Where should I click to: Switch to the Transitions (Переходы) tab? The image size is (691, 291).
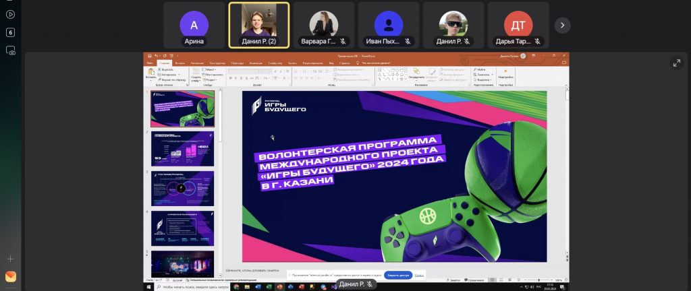[x=237, y=63]
